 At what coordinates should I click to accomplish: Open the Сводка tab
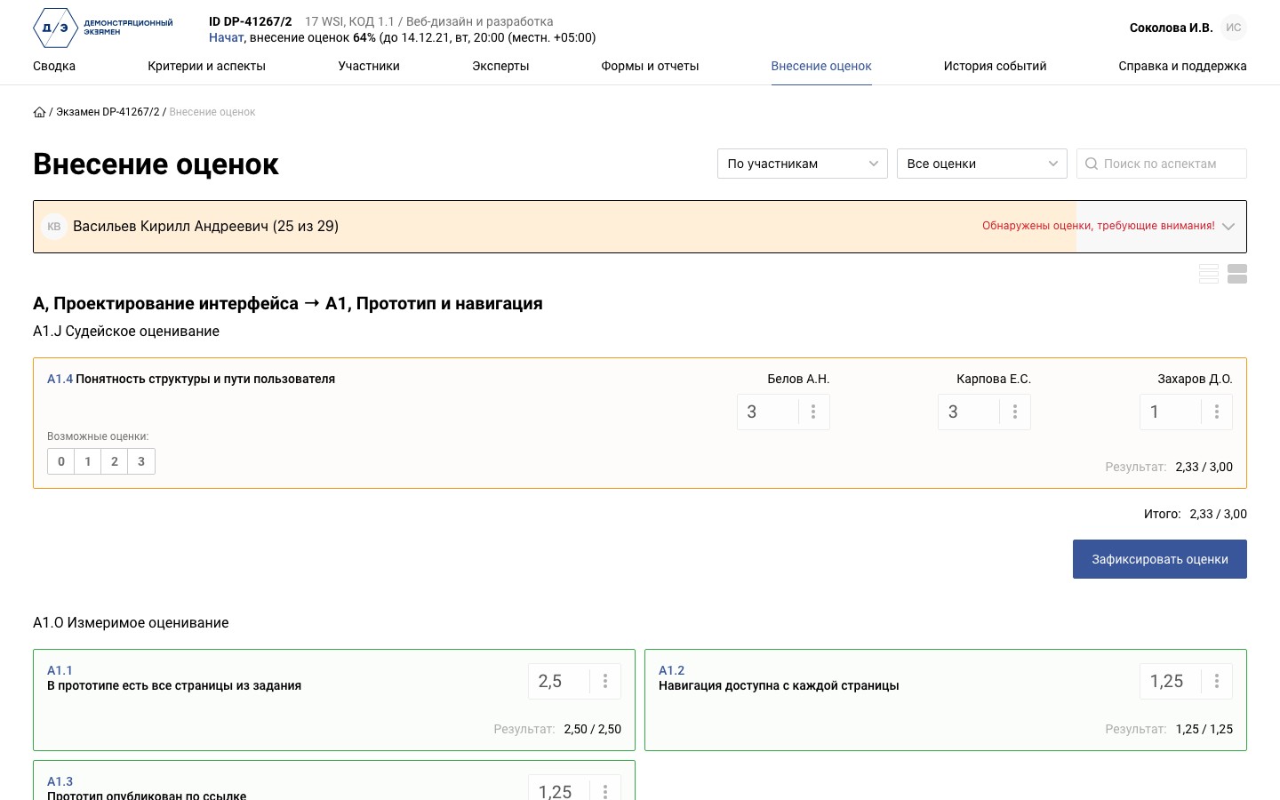click(54, 66)
